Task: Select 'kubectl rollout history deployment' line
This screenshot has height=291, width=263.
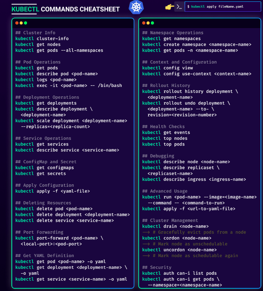Action: pos(190,91)
